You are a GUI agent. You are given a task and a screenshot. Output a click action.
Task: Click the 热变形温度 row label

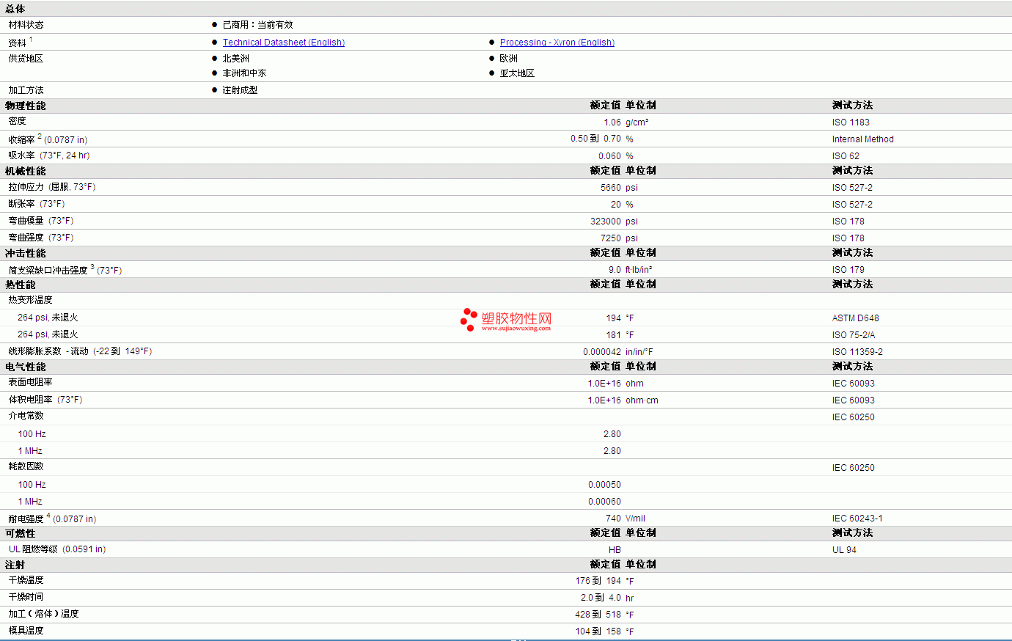coord(31,300)
